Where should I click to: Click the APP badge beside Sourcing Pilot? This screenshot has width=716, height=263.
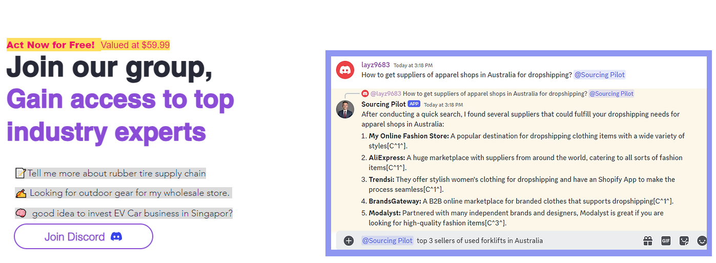[x=414, y=104]
